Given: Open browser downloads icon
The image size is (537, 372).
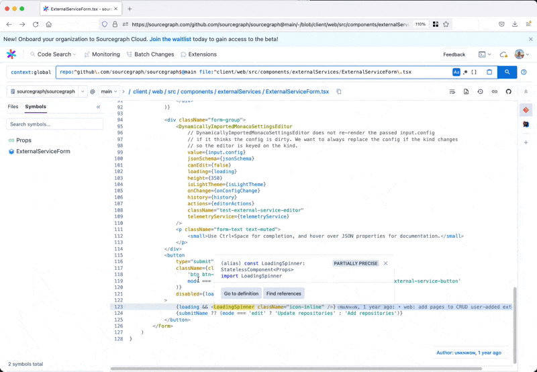Looking at the screenshot, I should (514, 24).
